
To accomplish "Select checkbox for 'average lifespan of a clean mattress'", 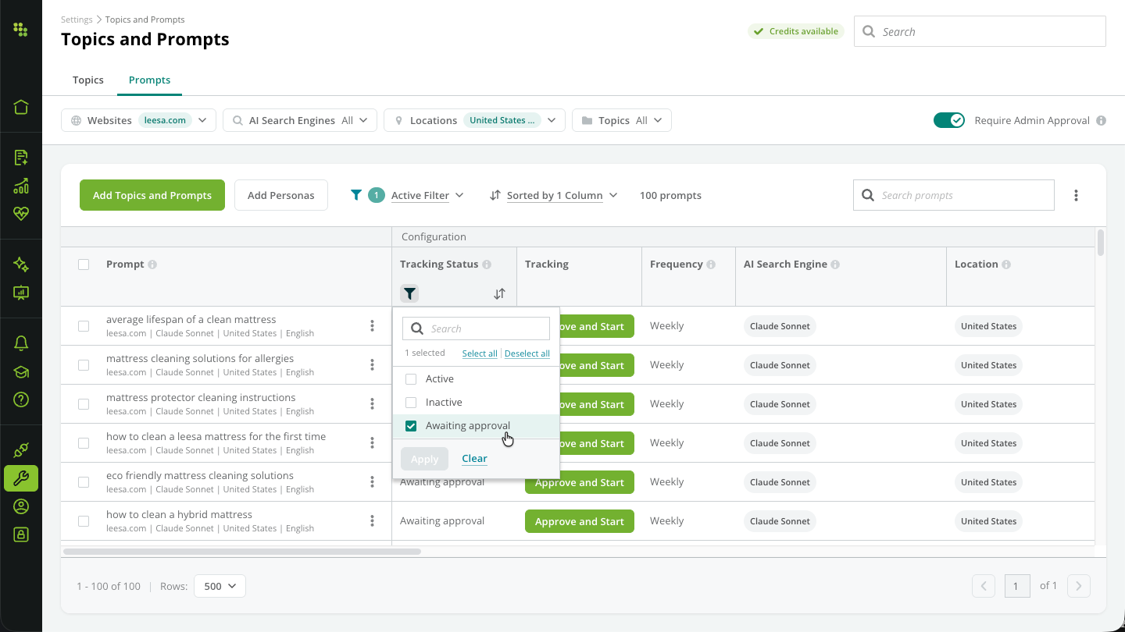I will pos(84,326).
